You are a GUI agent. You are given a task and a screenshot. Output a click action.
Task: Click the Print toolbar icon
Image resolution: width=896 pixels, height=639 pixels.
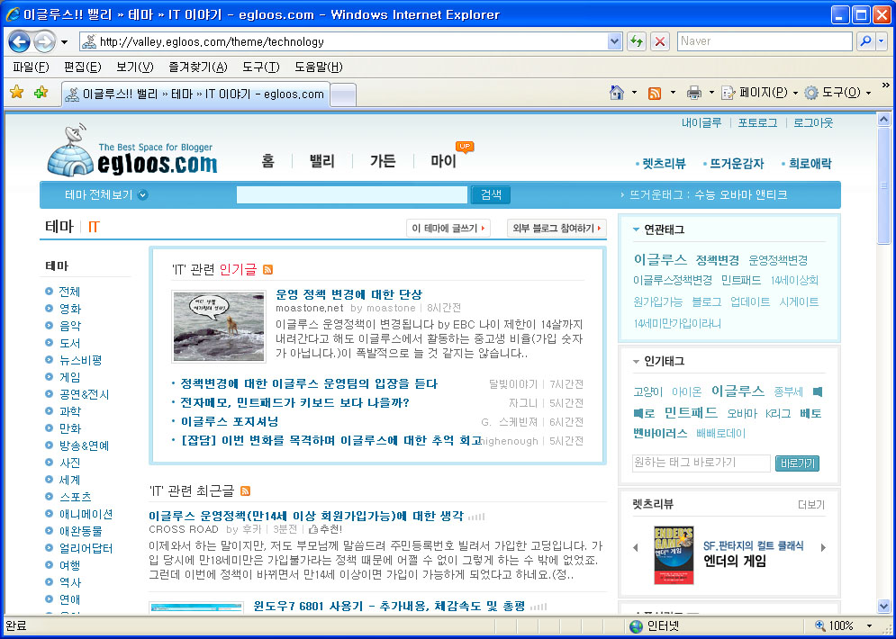tap(693, 93)
